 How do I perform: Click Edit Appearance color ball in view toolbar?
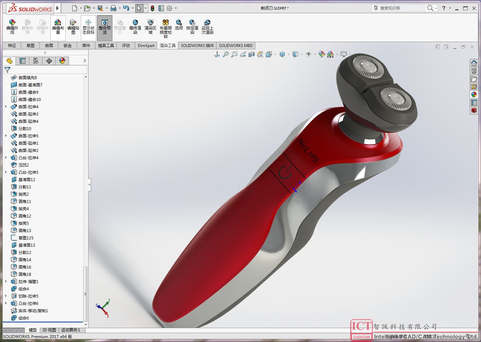pyautogui.click(x=322, y=54)
